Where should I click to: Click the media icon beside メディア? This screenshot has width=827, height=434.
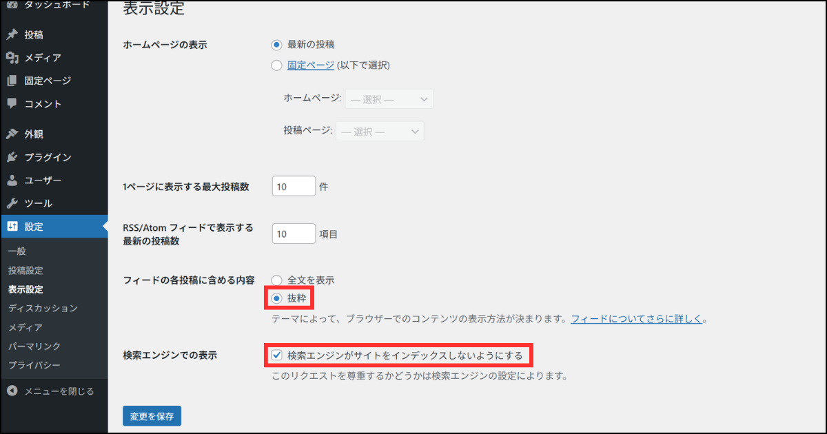point(12,58)
